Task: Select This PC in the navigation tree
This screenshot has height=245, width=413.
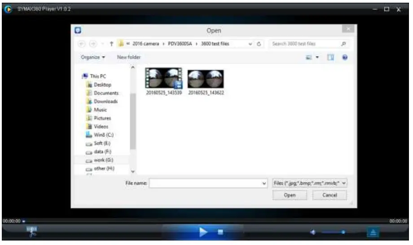Action: click(98, 76)
